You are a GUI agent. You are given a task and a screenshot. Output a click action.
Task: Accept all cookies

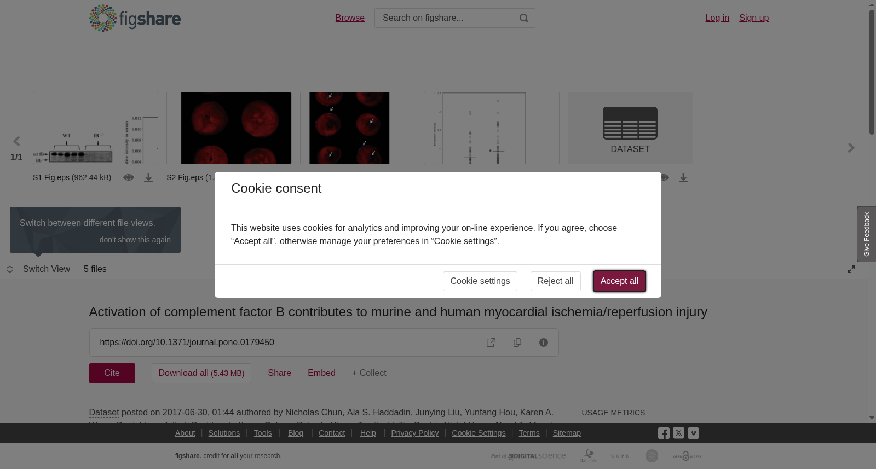(x=619, y=281)
